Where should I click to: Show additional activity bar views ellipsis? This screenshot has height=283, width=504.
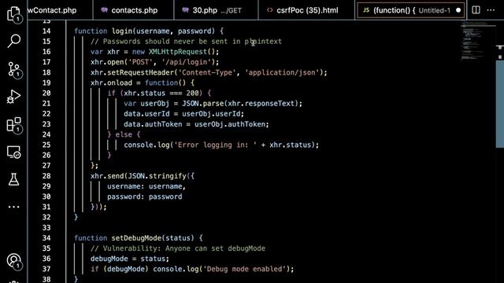(13, 207)
